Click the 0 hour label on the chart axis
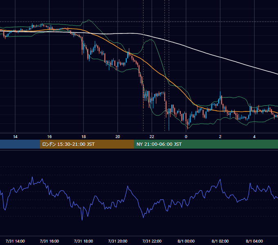Screen dimensions: 278x245 [x=186, y=137]
